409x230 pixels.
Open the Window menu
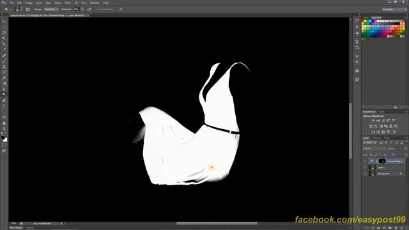(x=95, y=3)
